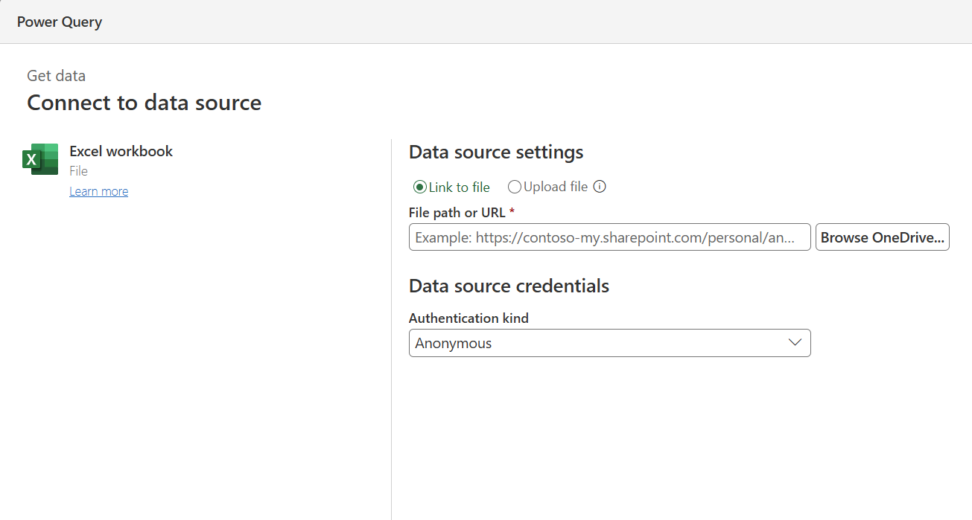This screenshot has width=972, height=520.
Task: Click the Excel workbook connector name
Action: [x=121, y=151]
